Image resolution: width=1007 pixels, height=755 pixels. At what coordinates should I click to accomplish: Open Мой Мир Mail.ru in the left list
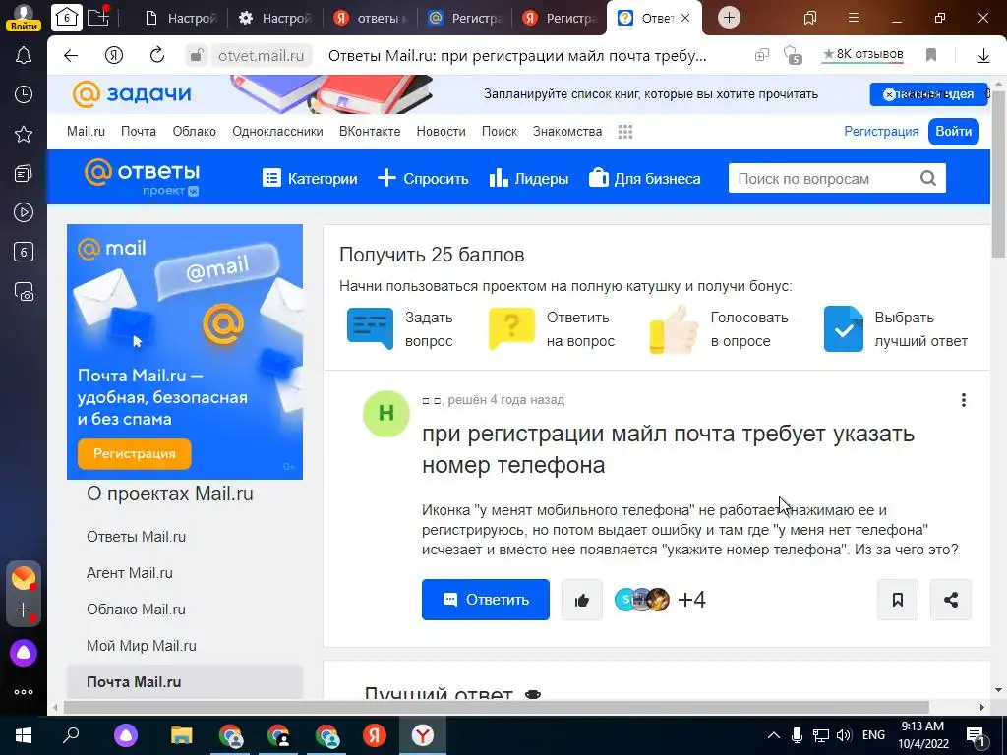(142, 645)
